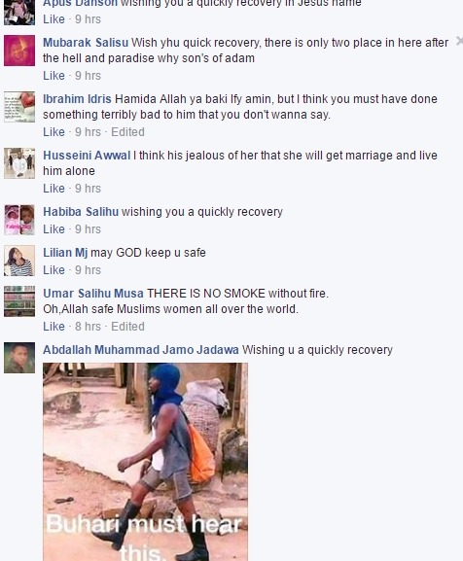The image size is (463, 561).
Task: Open the Lilian Mj profile name link
Action: [65, 253]
